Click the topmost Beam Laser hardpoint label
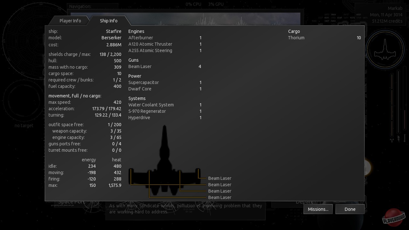 pyautogui.click(x=220, y=178)
